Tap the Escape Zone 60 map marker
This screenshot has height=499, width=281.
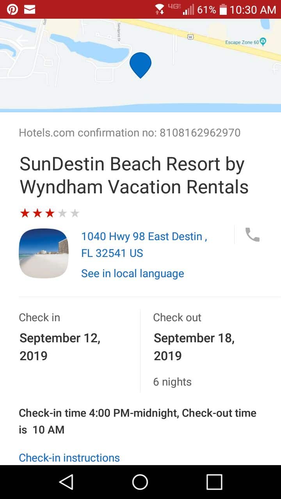pos(263,42)
